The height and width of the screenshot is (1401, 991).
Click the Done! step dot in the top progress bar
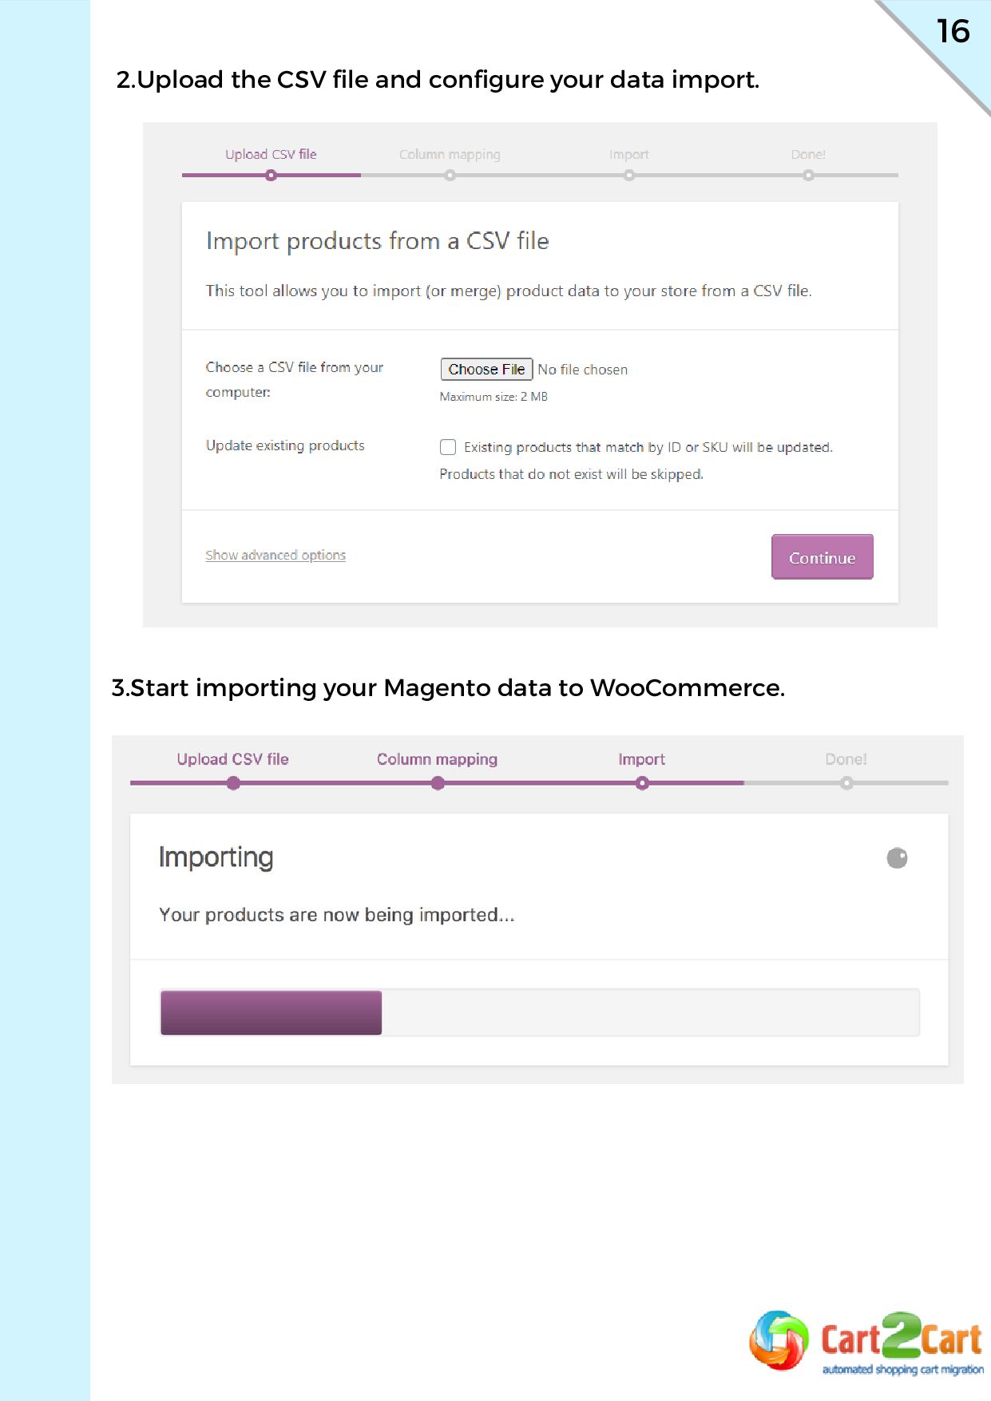(809, 175)
